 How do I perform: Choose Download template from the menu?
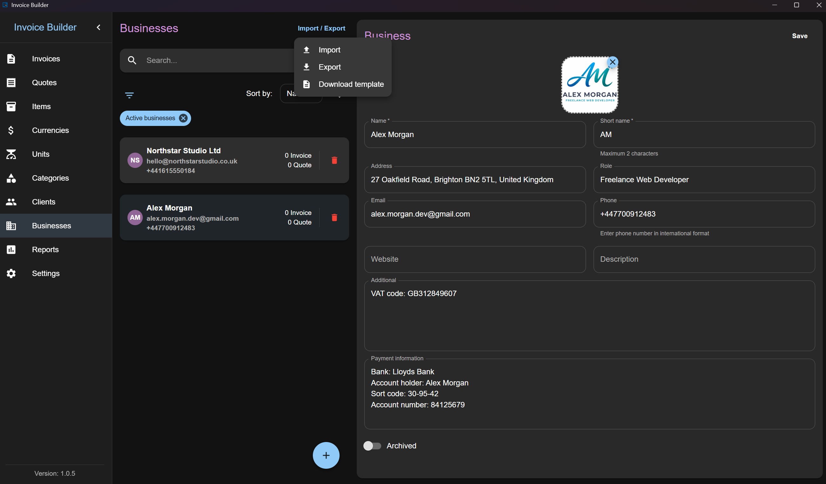(343, 84)
